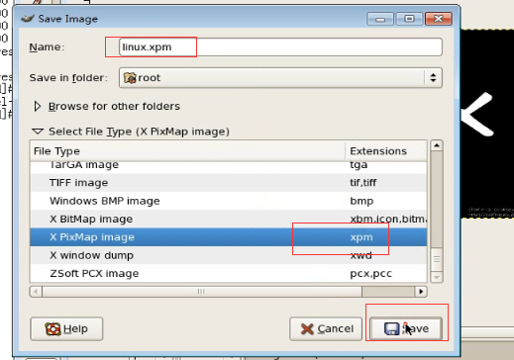
Task: Click the horizontal scrollbar thumb
Action: click(202, 292)
